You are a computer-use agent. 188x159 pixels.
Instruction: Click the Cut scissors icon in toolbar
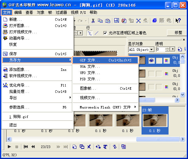93,21
